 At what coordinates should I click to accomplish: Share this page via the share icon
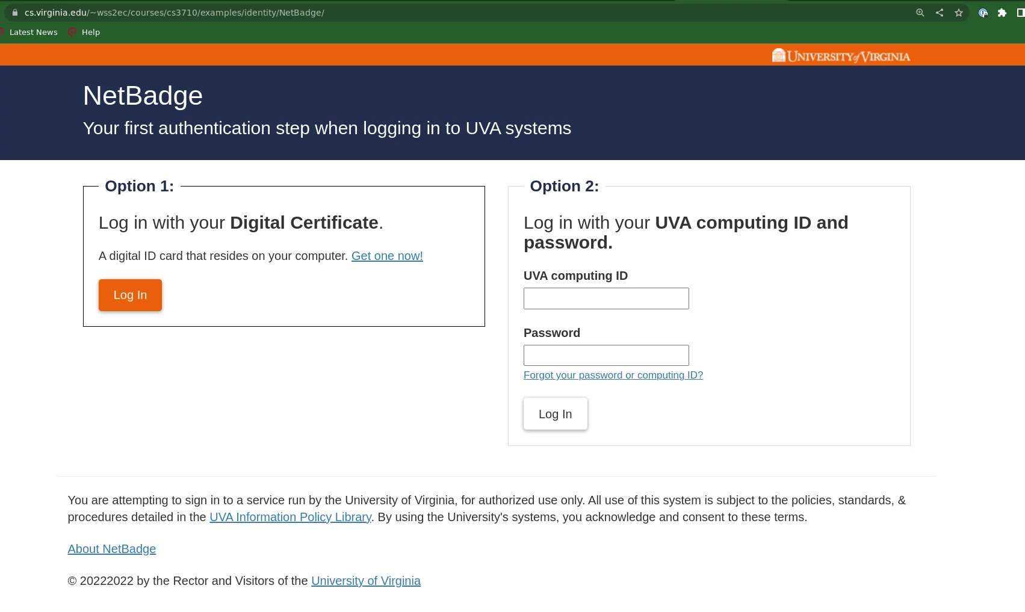coord(939,13)
